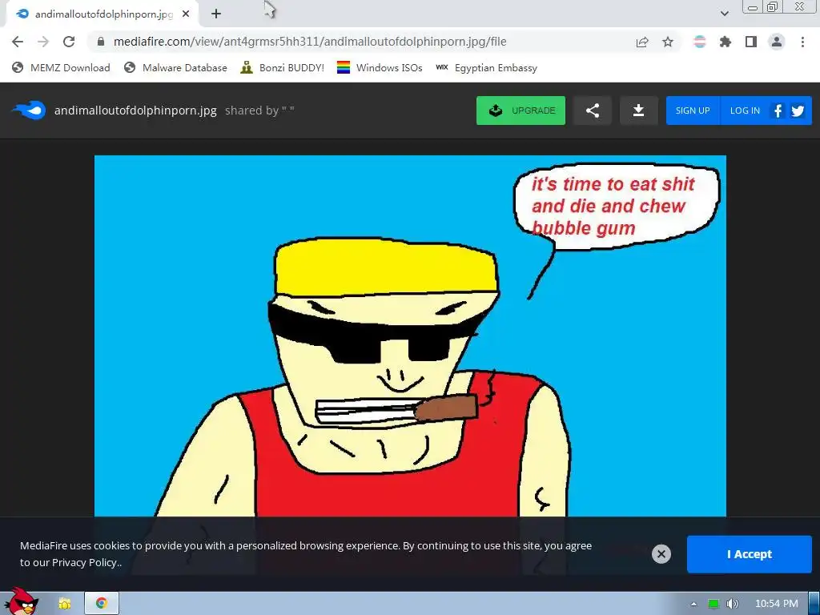Click the Show desktop strip
The image size is (820, 615).
pos(814,604)
